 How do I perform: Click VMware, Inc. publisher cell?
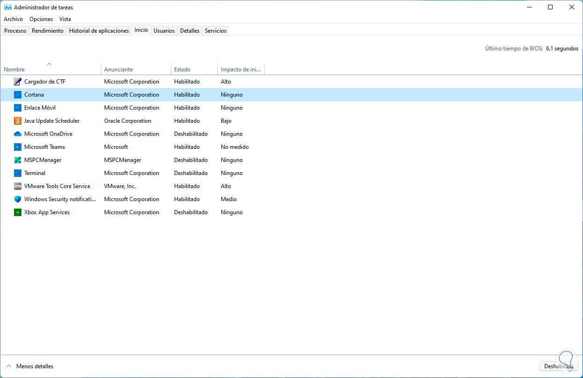point(120,186)
